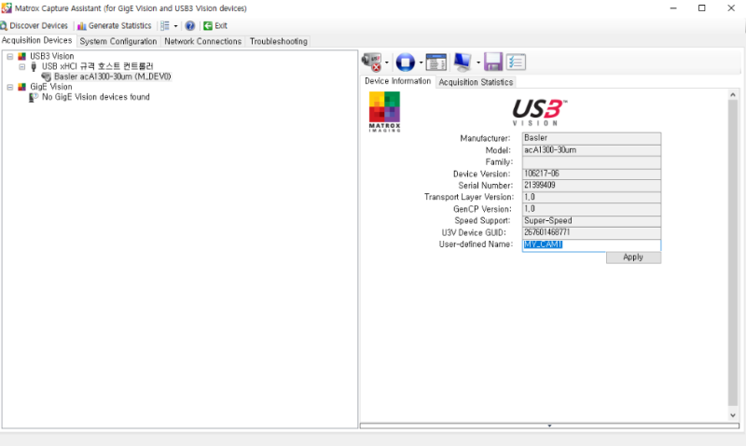Click the blue stop acquisition button

click(406, 63)
